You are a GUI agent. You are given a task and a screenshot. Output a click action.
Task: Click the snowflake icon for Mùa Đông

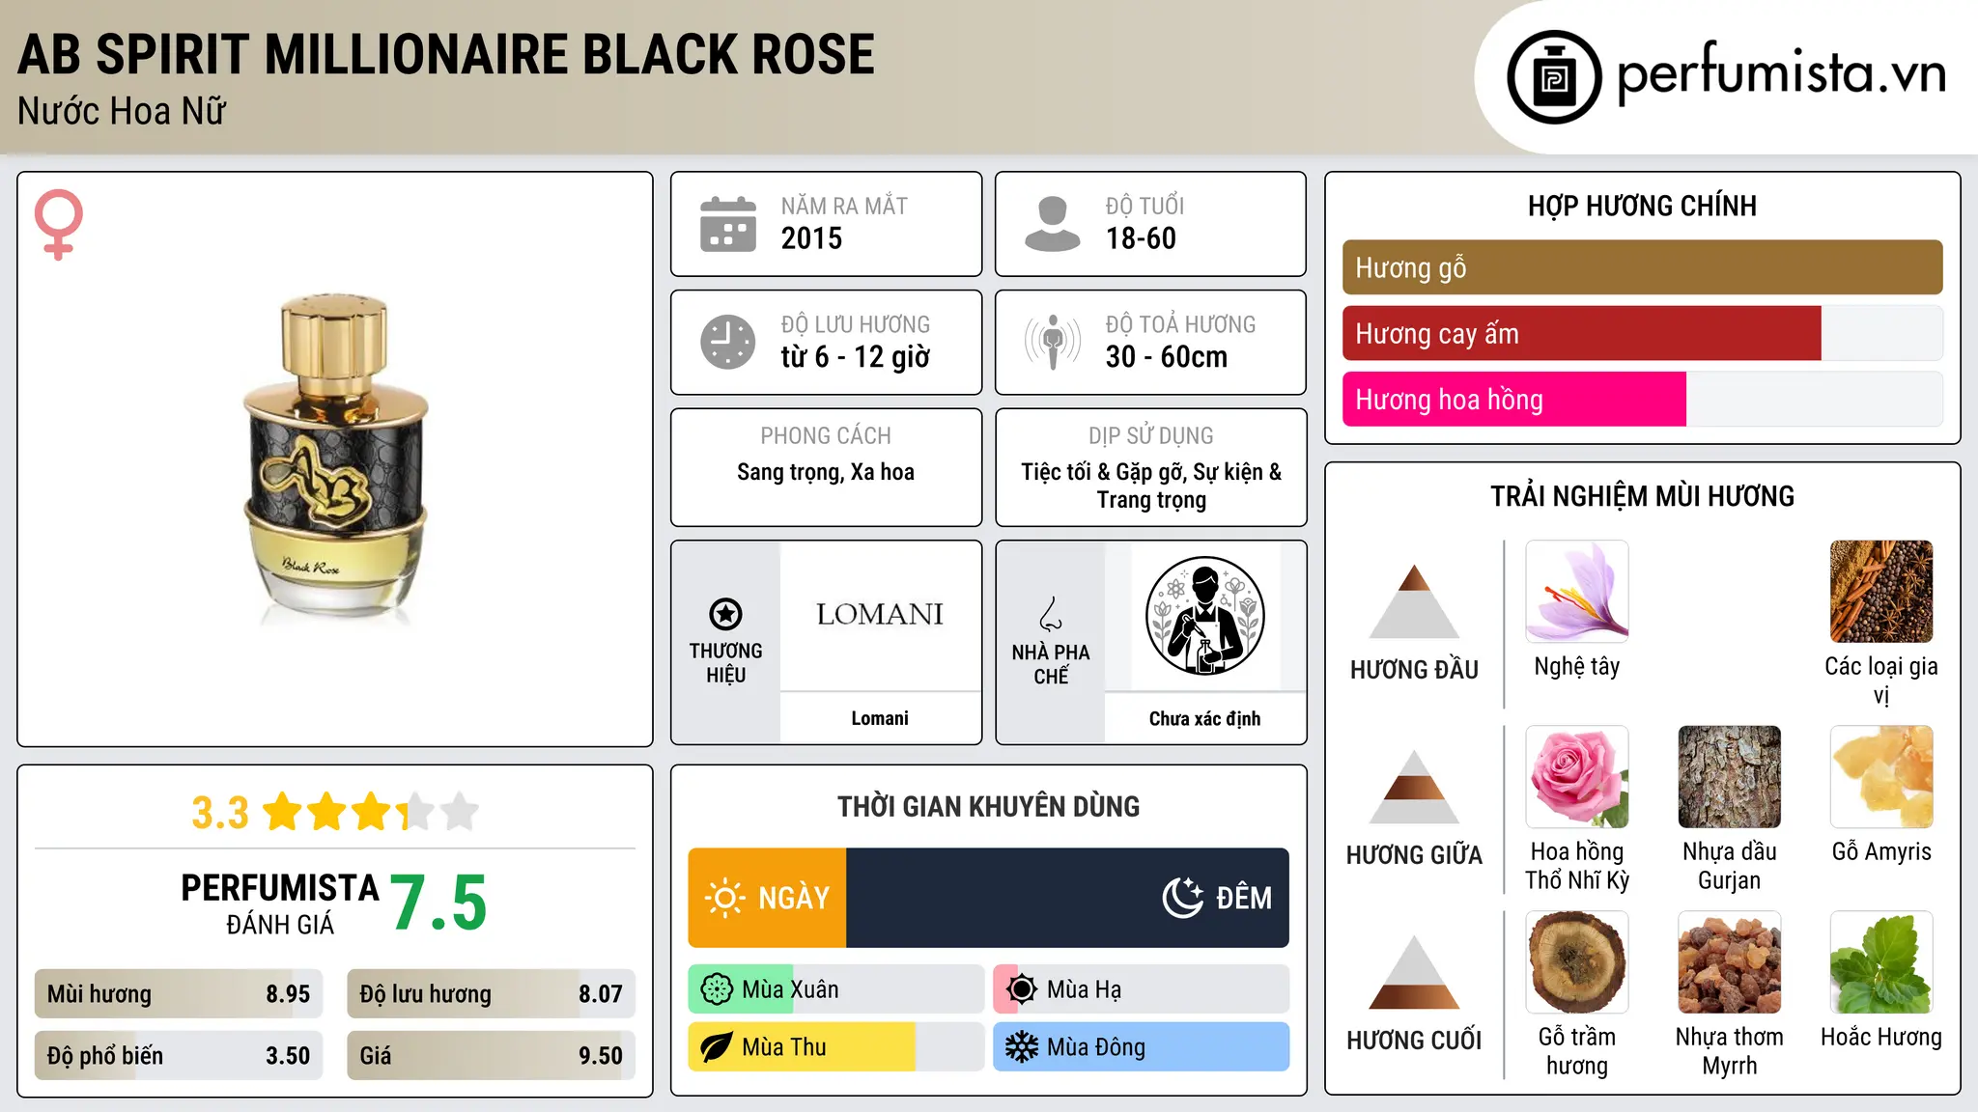coord(1022,1047)
